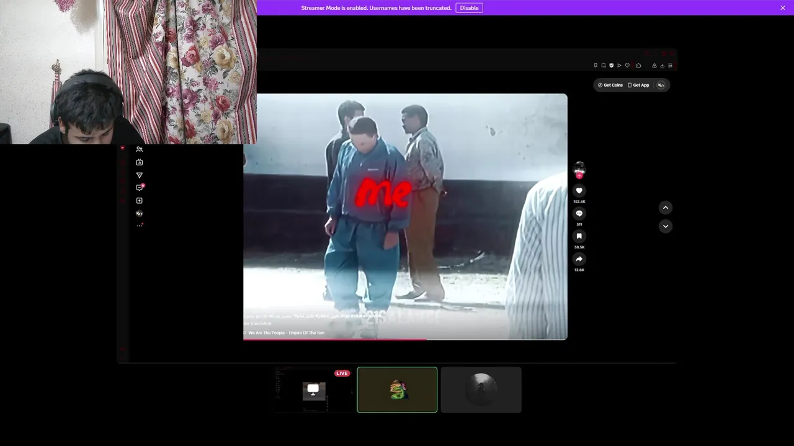Open Messages paper-plane icon in sidebar
The width and height of the screenshot is (794, 446).
click(139, 175)
